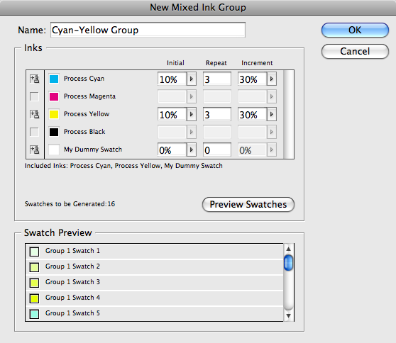Select Group 1 Swatch 3 in preview list
Viewport: 396px width, 343px height.
click(x=154, y=282)
